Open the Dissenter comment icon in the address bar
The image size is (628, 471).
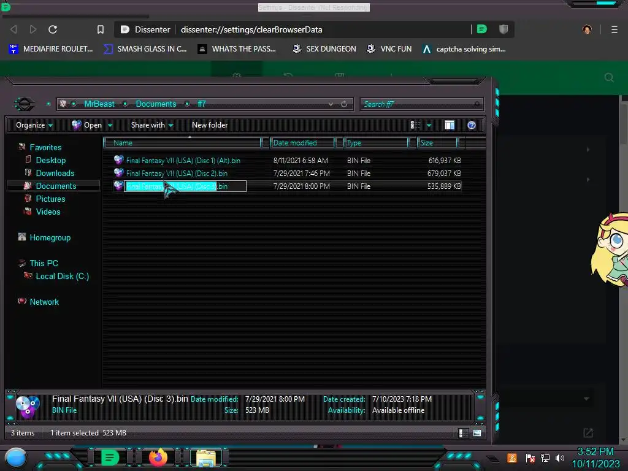coord(482,29)
